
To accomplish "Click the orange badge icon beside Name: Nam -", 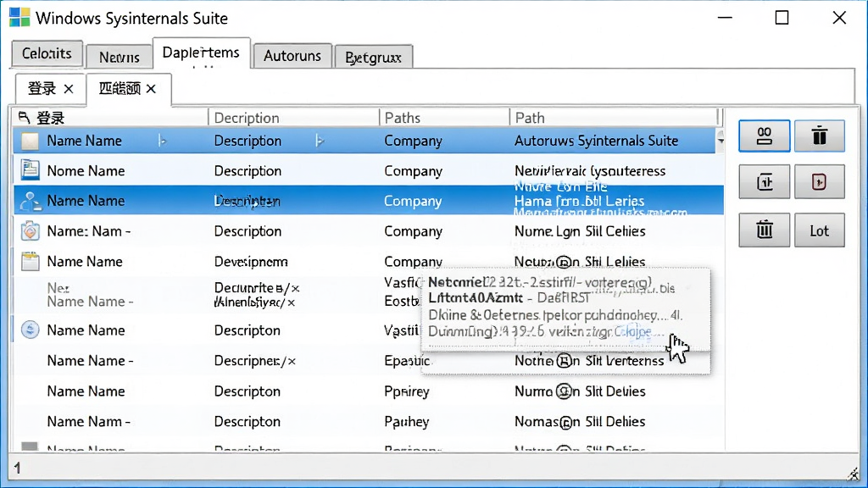I will click(30, 230).
